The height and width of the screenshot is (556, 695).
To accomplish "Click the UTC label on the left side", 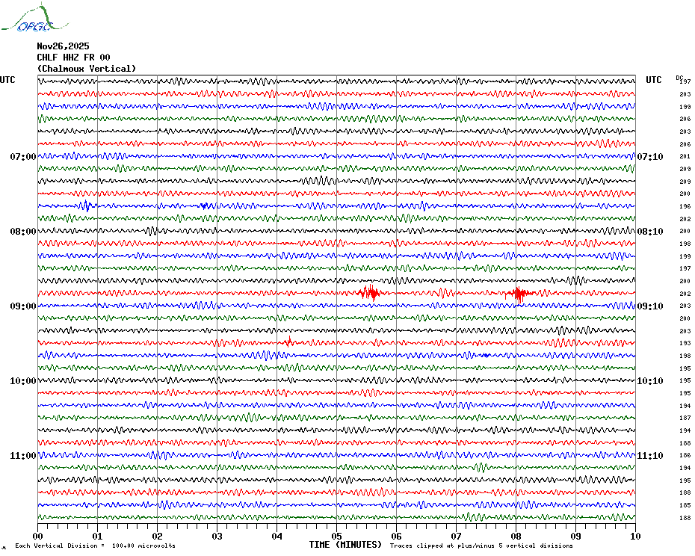I will [7, 80].
